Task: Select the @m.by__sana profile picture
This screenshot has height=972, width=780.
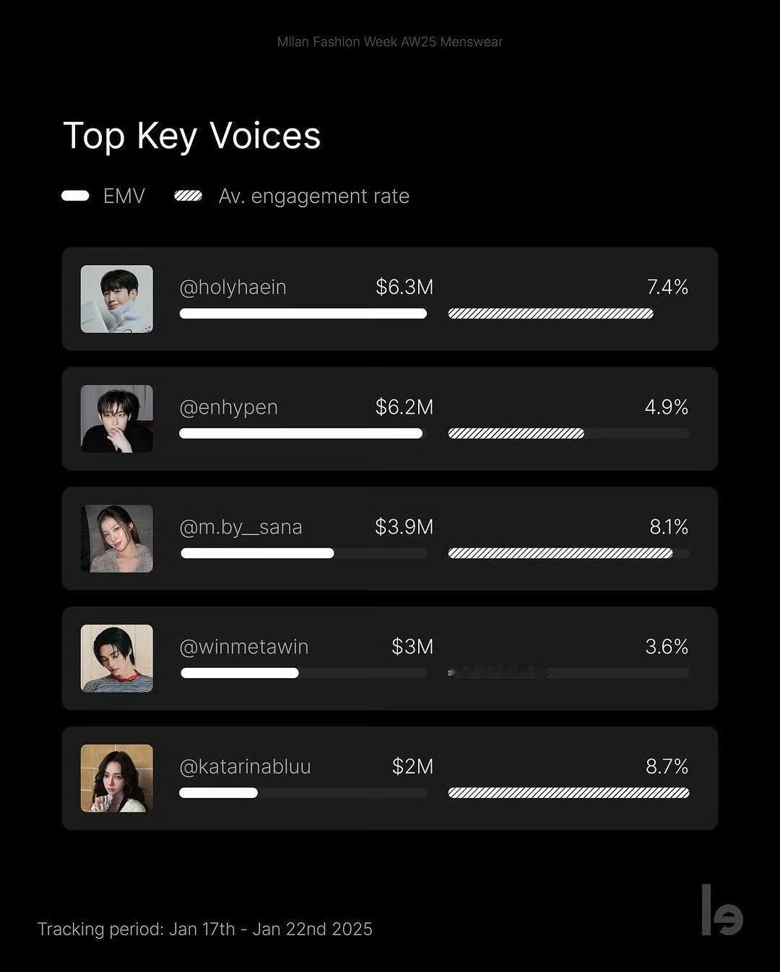Action: pos(117,539)
